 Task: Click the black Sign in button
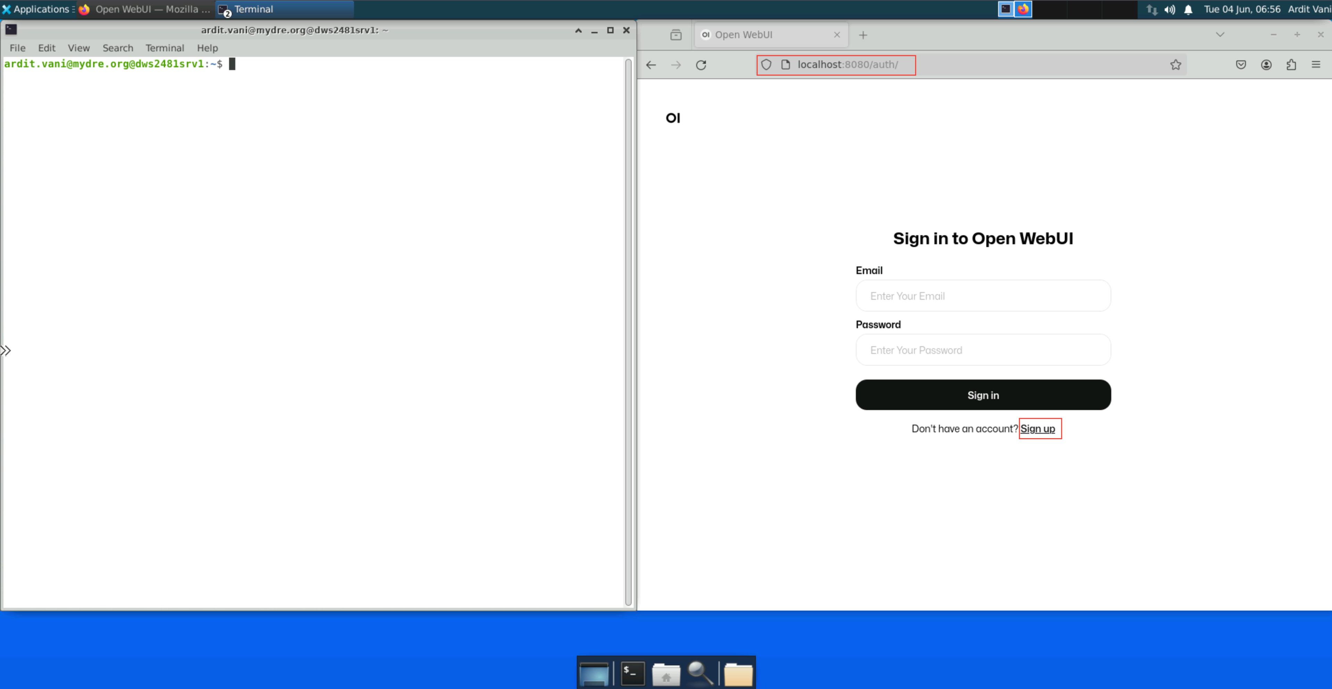point(983,395)
